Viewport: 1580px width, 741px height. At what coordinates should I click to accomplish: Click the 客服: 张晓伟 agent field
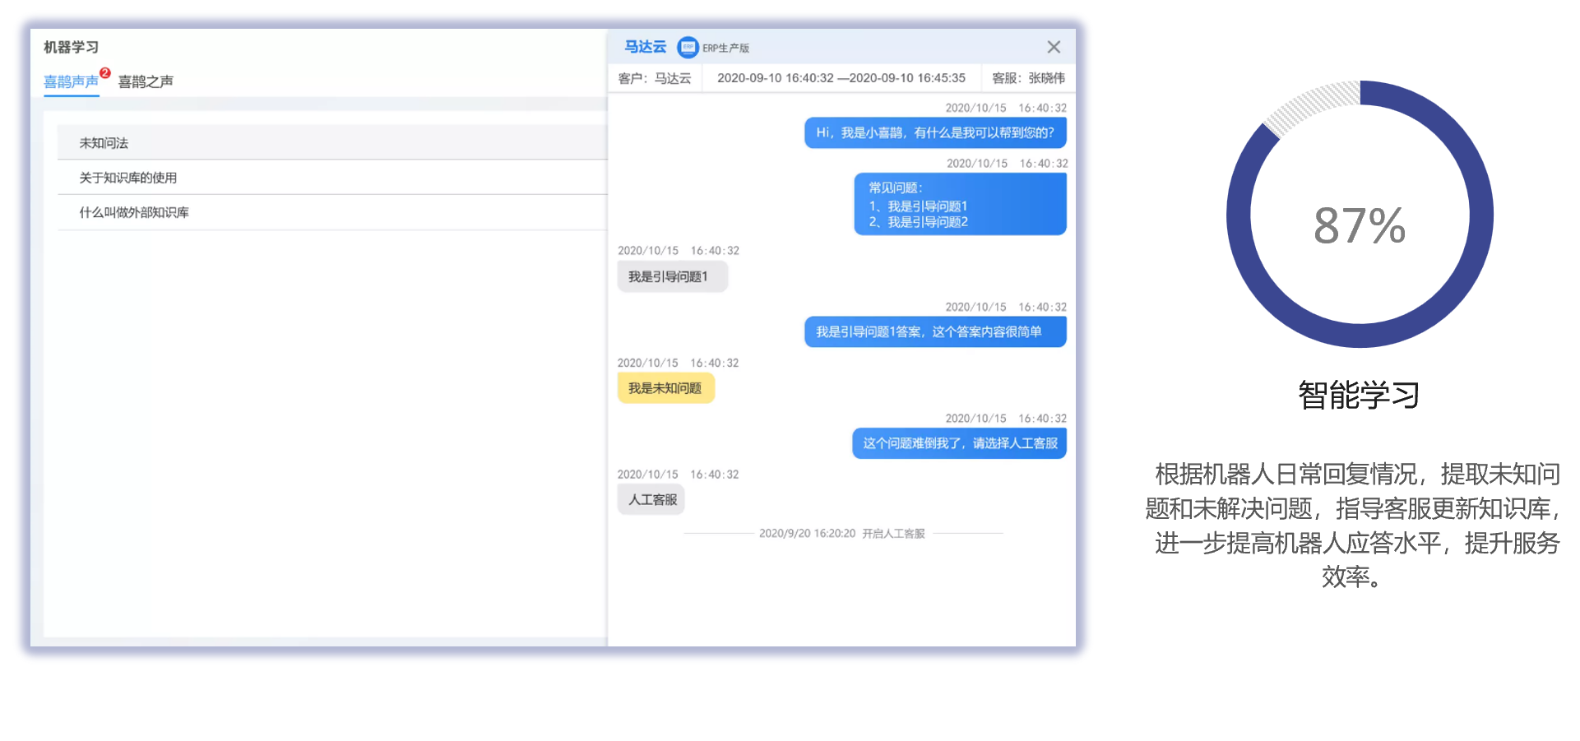point(1028,78)
